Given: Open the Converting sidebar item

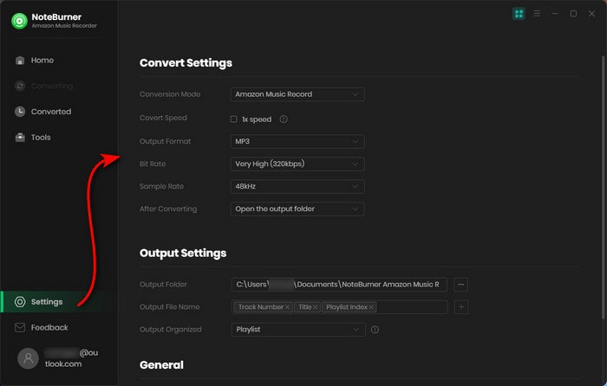Looking at the screenshot, I should click(43, 86).
